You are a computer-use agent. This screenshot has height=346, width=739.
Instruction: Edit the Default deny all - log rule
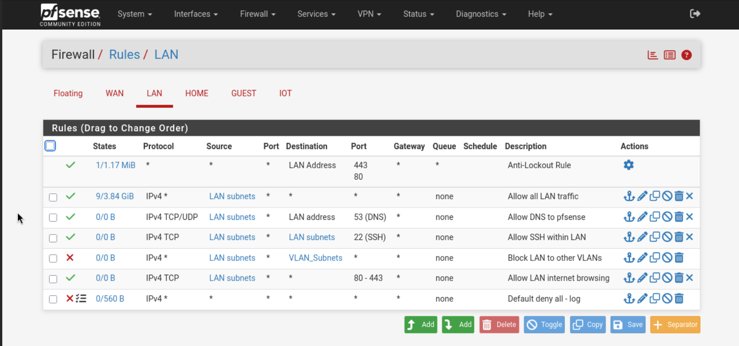click(x=642, y=298)
